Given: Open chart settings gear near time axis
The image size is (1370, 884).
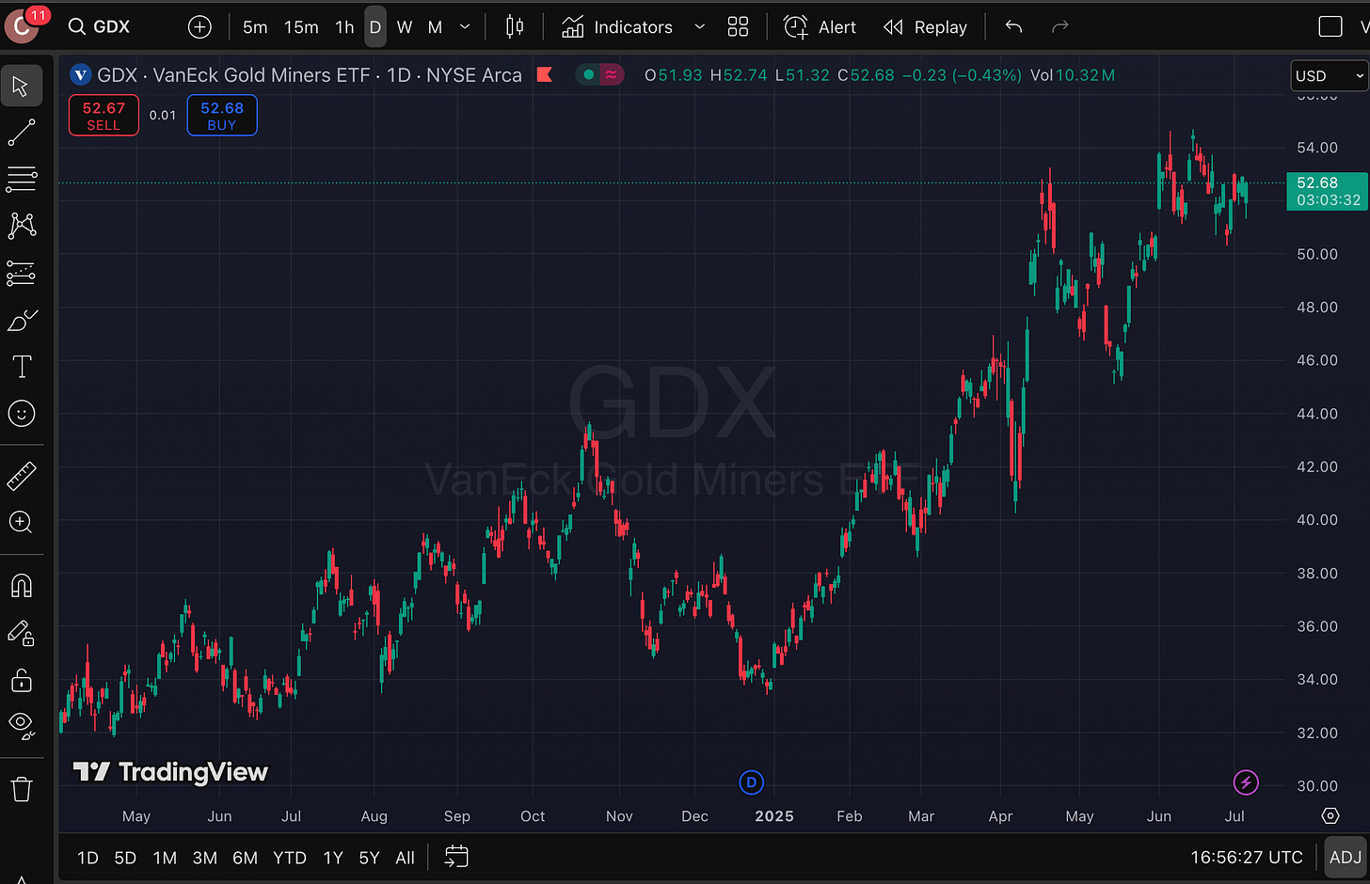Looking at the screenshot, I should [x=1330, y=815].
